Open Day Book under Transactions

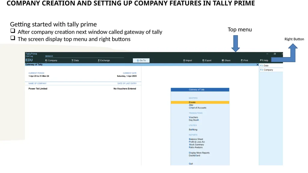[x=194, y=120]
